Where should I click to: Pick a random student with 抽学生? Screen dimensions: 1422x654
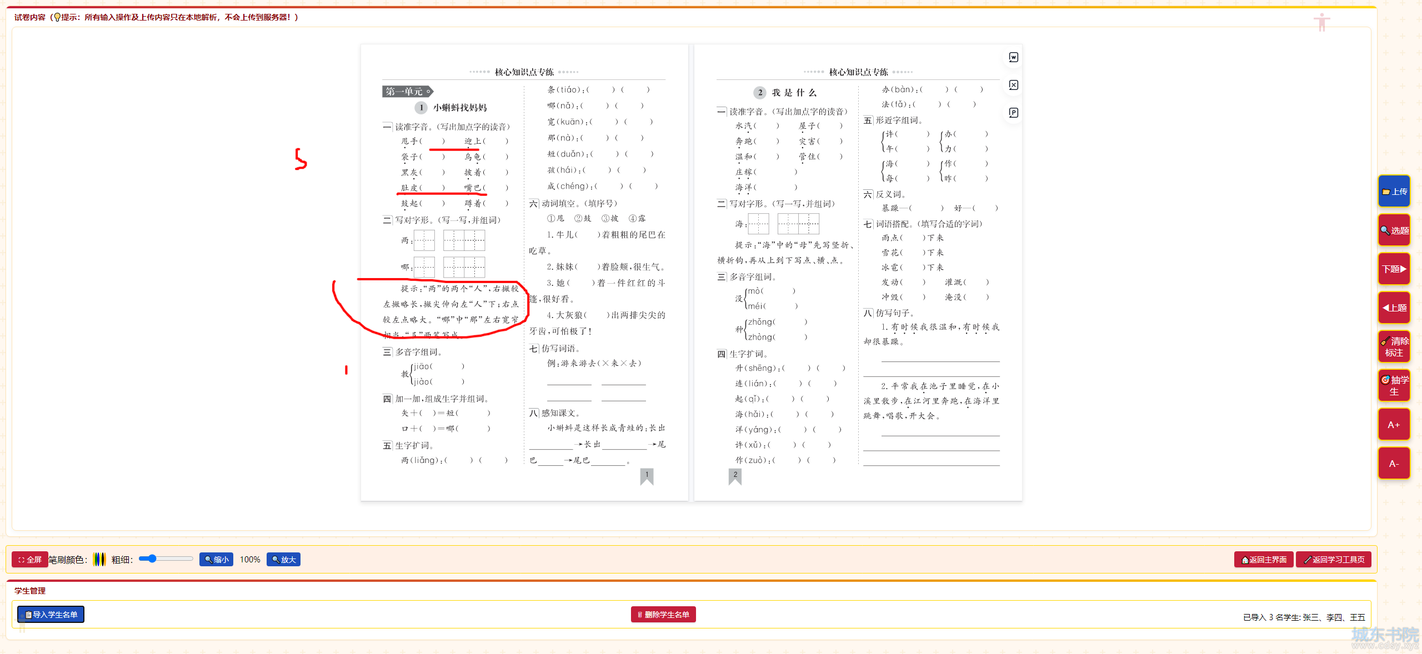click(x=1394, y=385)
